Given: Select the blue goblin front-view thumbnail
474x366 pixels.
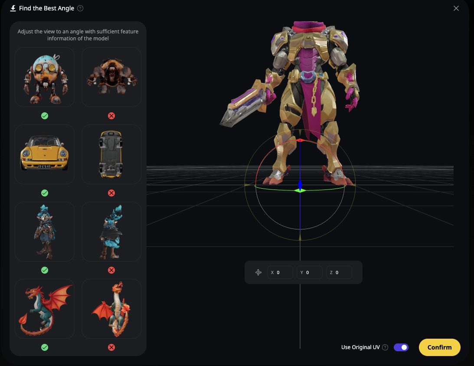Looking at the screenshot, I should click(45, 232).
